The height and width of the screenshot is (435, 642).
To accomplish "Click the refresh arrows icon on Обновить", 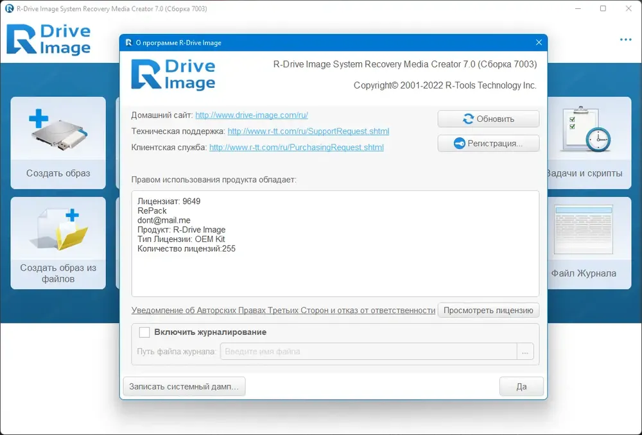I will [468, 119].
